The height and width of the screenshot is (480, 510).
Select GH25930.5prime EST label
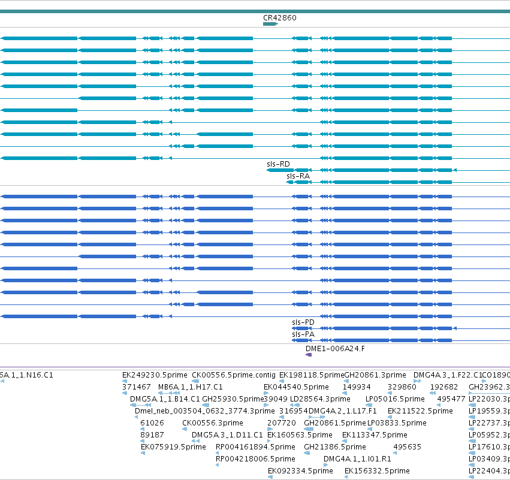[x=233, y=399]
